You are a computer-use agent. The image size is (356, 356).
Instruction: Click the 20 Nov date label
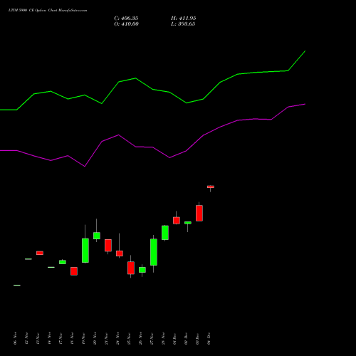click(95, 338)
